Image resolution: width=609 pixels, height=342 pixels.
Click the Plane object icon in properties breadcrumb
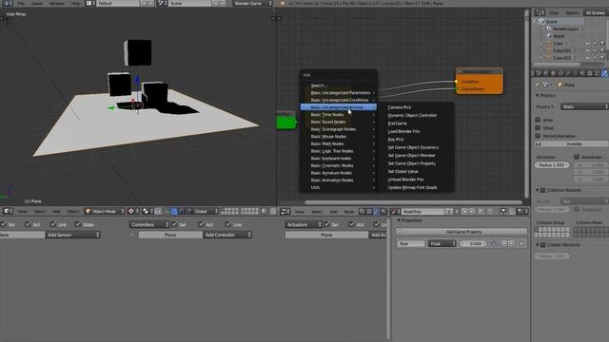tap(560, 85)
